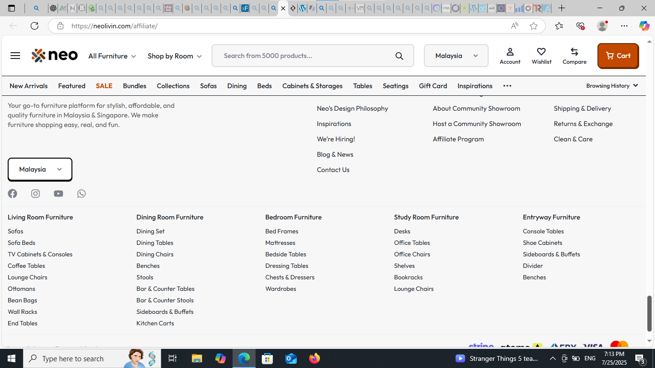The image size is (655, 368).
Task: Open the Kitchen Carts footer link
Action: pos(155,323)
